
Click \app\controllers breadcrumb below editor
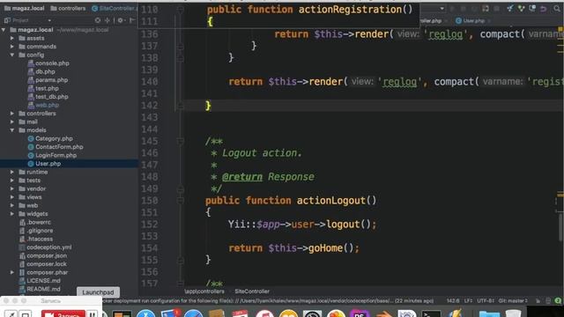tap(204, 291)
